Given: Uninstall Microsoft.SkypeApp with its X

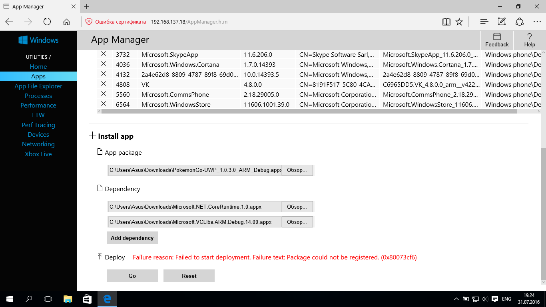Looking at the screenshot, I should coord(104,54).
